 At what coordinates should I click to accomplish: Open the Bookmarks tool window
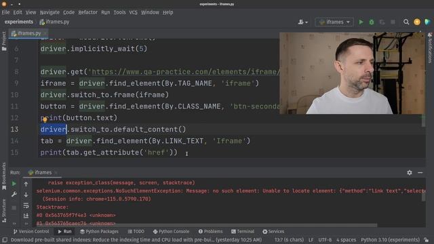coord(4,176)
